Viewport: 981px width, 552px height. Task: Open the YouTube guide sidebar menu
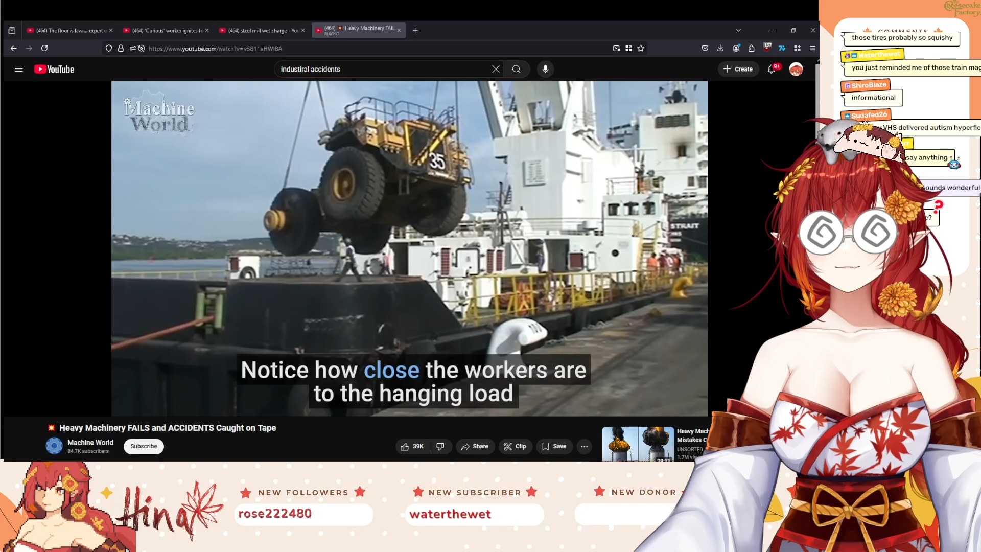[19, 69]
